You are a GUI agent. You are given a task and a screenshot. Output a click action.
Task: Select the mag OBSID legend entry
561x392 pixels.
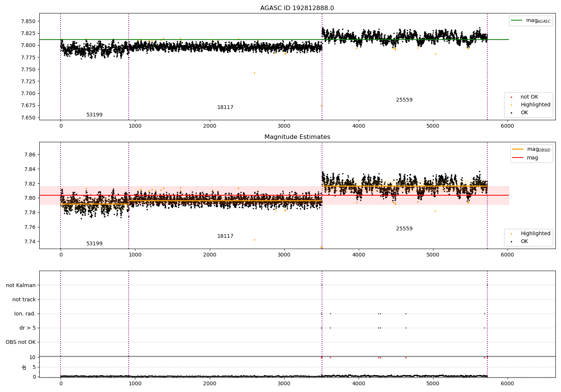coord(532,149)
